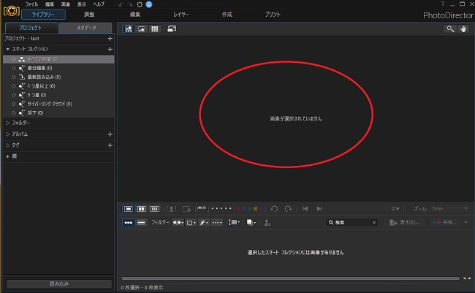
Task: Rotate image right with clockwise arrow
Action: (x=288, y=208)
